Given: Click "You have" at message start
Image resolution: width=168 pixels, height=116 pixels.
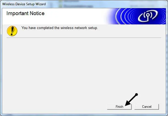Looking at the screenshot, I should click(x=29, y=28).
